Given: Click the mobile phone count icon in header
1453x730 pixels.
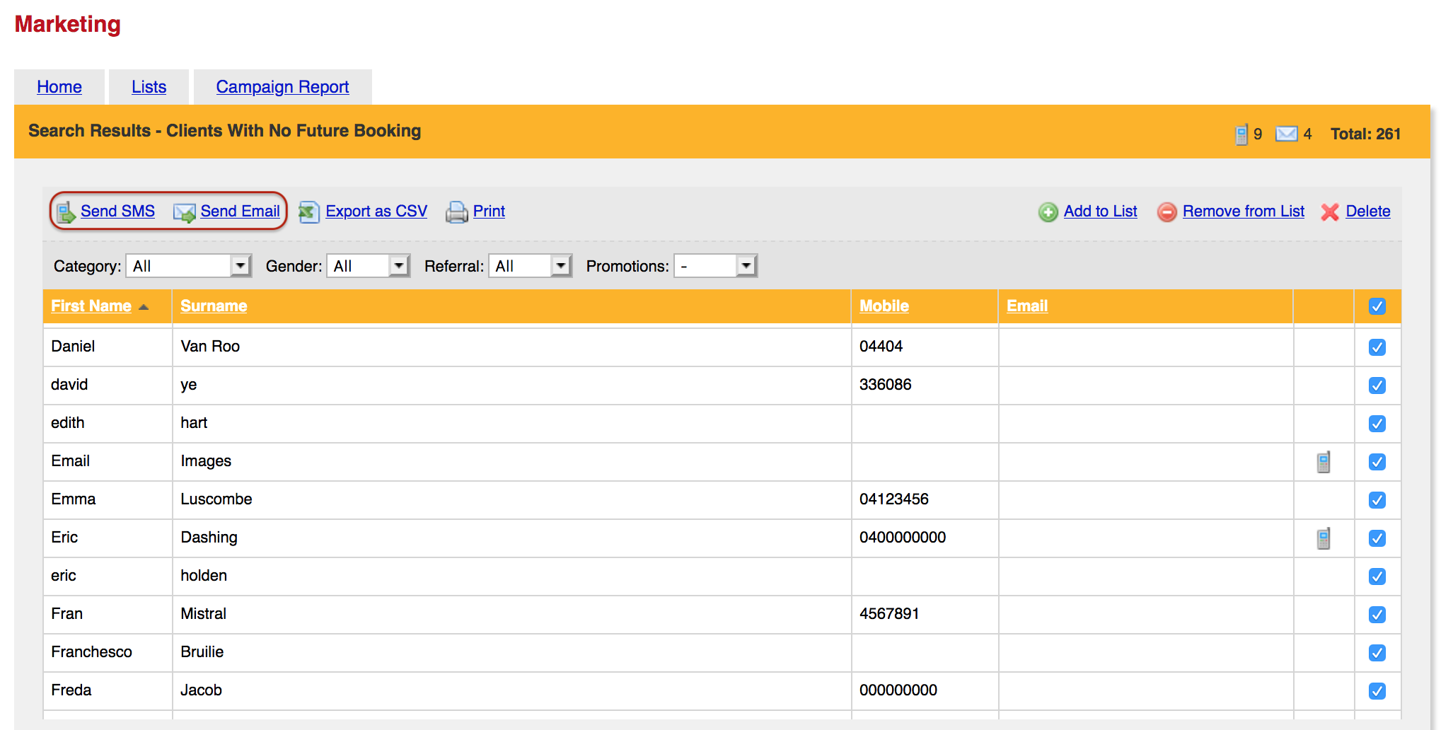Looking at the screenshot, I should tap(1241, 134).
